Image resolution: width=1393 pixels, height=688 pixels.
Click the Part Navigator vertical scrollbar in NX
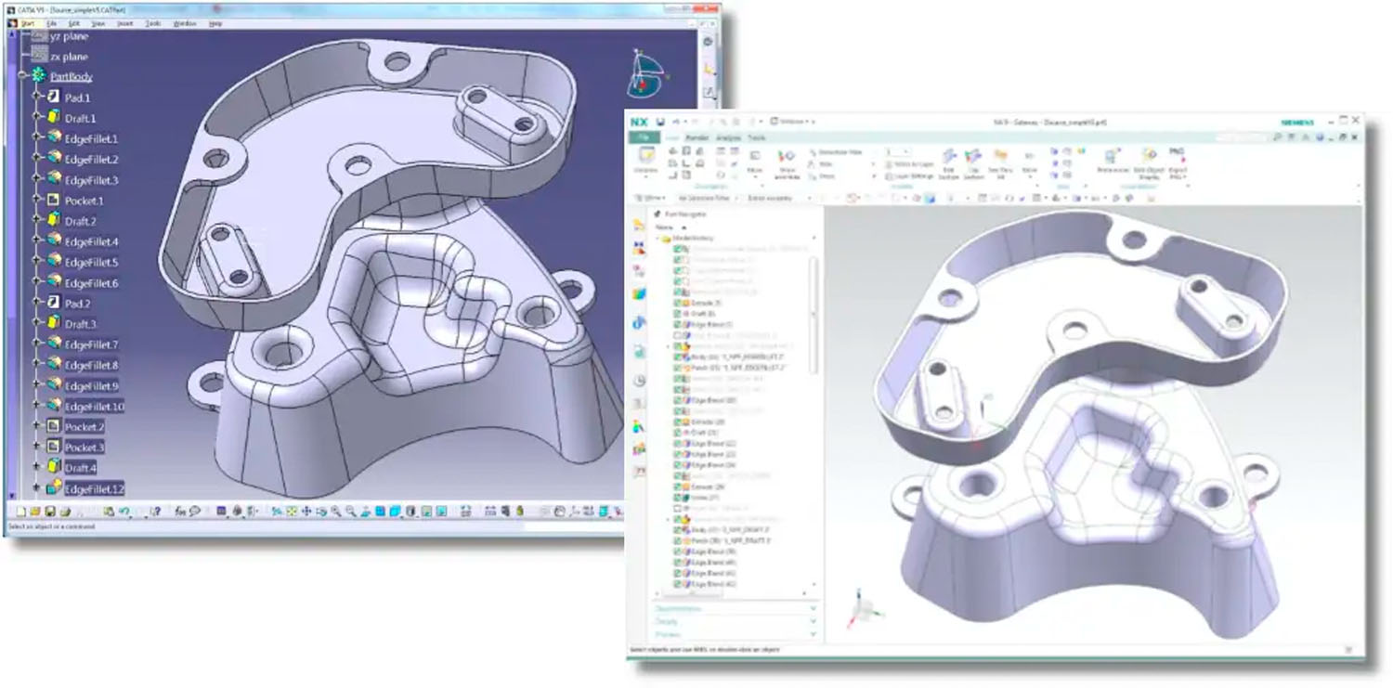point(814,315)
